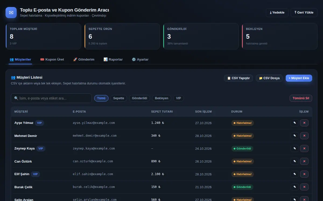
Task: Select the Bekleyen filter chip
Action: [161, 98]
